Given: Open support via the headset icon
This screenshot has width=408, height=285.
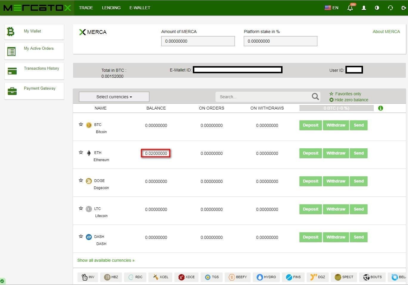Looking at the screenshot, I should 390,8.
